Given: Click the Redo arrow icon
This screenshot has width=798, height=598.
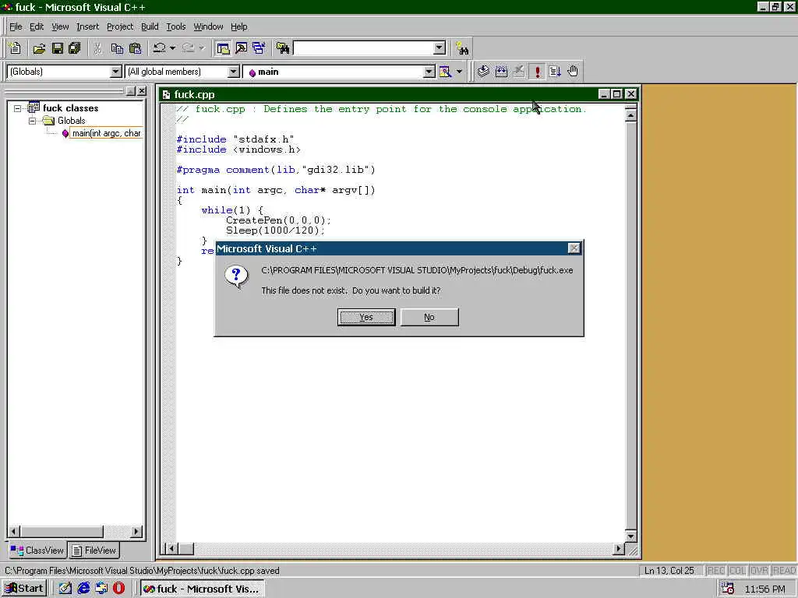Looking at the screenshot, I should coord(189,48).
